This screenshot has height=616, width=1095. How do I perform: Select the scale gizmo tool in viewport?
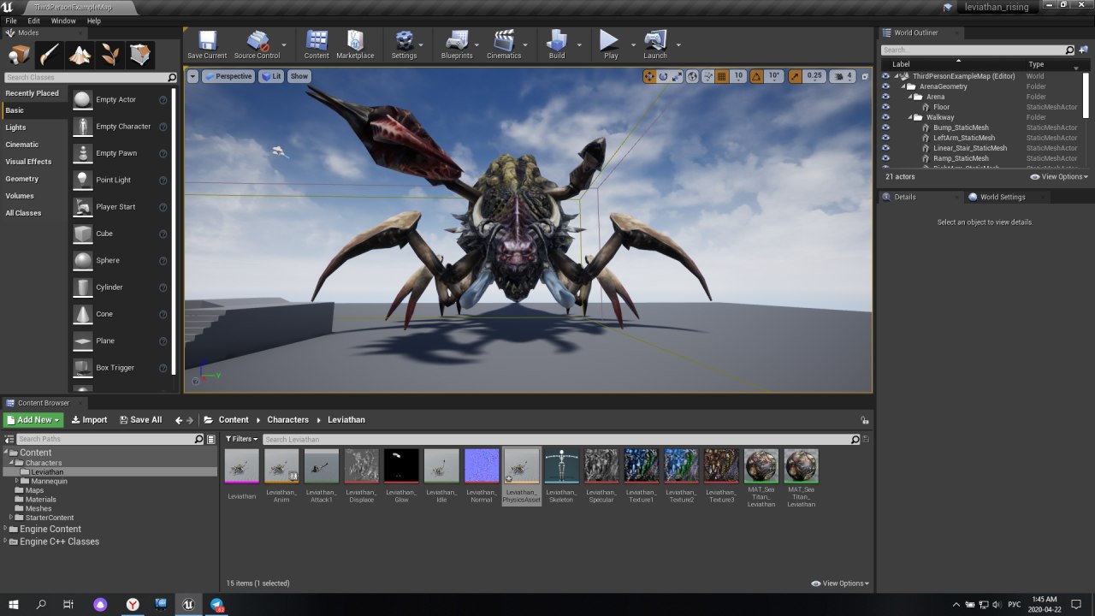point(677,76)
